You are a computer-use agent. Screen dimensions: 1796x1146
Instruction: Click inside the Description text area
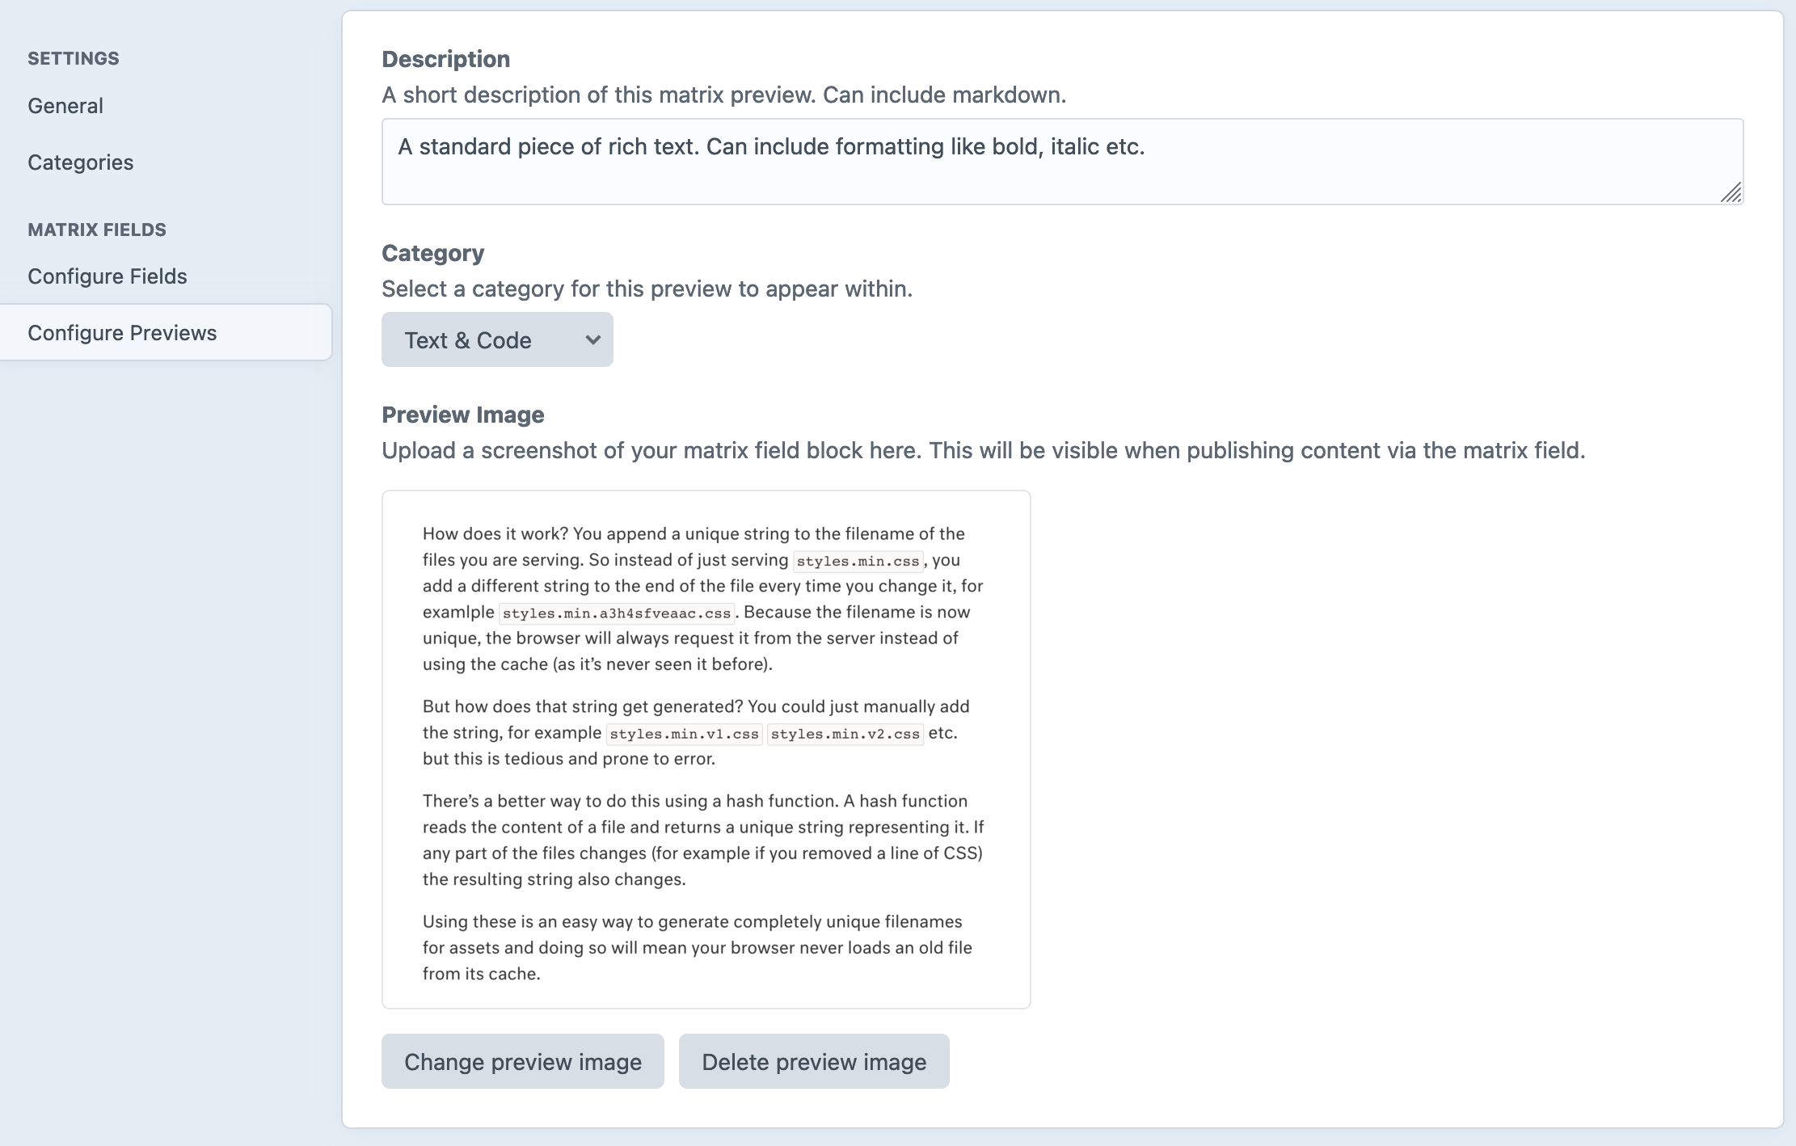click(x=1062, y=162)
